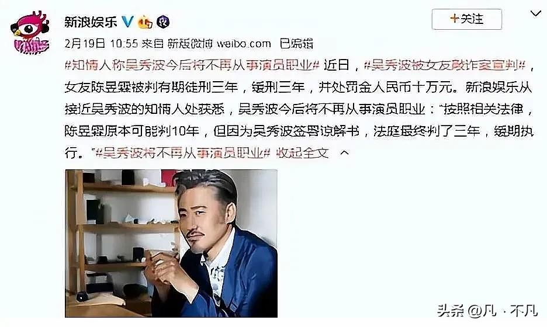Click the 新版微博 weibo.com source link

click(219, 44)
